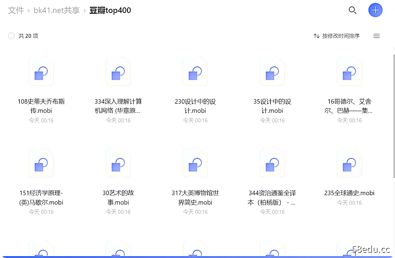Click the blue plus add button
This screenshot has width=395, height=258.
pos(376,10)
